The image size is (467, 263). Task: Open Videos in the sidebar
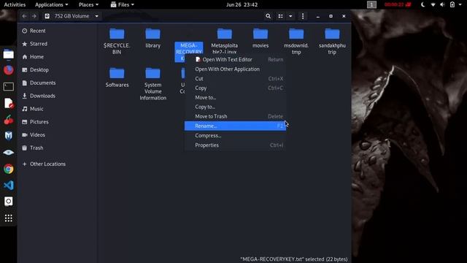pyautogui.click(x=57, y=134)
